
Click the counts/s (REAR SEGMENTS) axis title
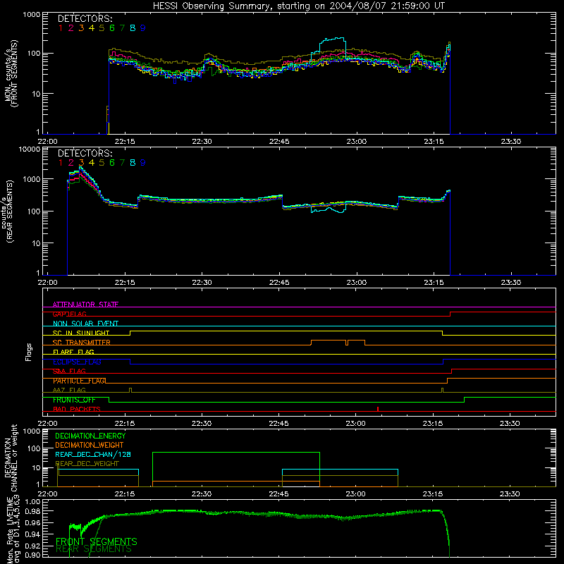(x=8, y=211)
